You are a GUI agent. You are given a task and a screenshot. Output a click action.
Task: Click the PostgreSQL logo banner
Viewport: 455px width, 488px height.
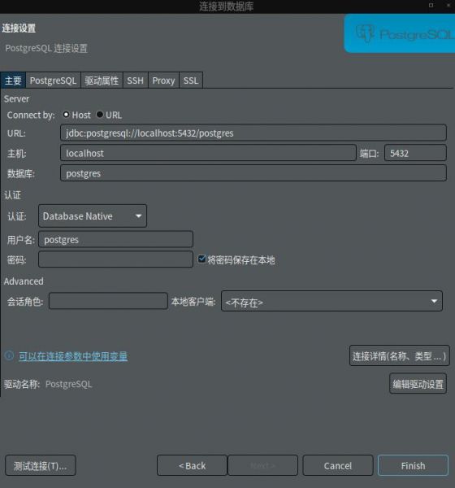(x=400, y=33)
